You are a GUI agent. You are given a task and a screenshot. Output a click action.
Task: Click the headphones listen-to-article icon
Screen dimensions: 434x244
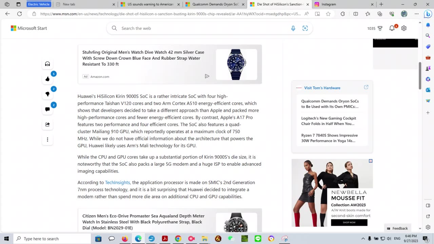pyautogui.click(x=47, y=64)
